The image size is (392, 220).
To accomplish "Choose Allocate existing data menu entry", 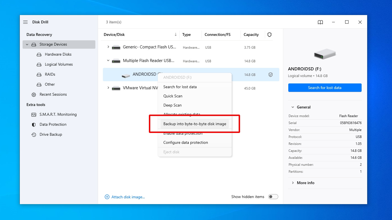I will tap(195, 114).
